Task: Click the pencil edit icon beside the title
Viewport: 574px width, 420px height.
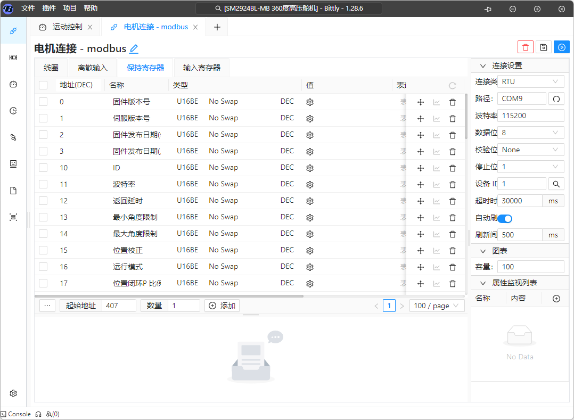Action: [134, 49]
